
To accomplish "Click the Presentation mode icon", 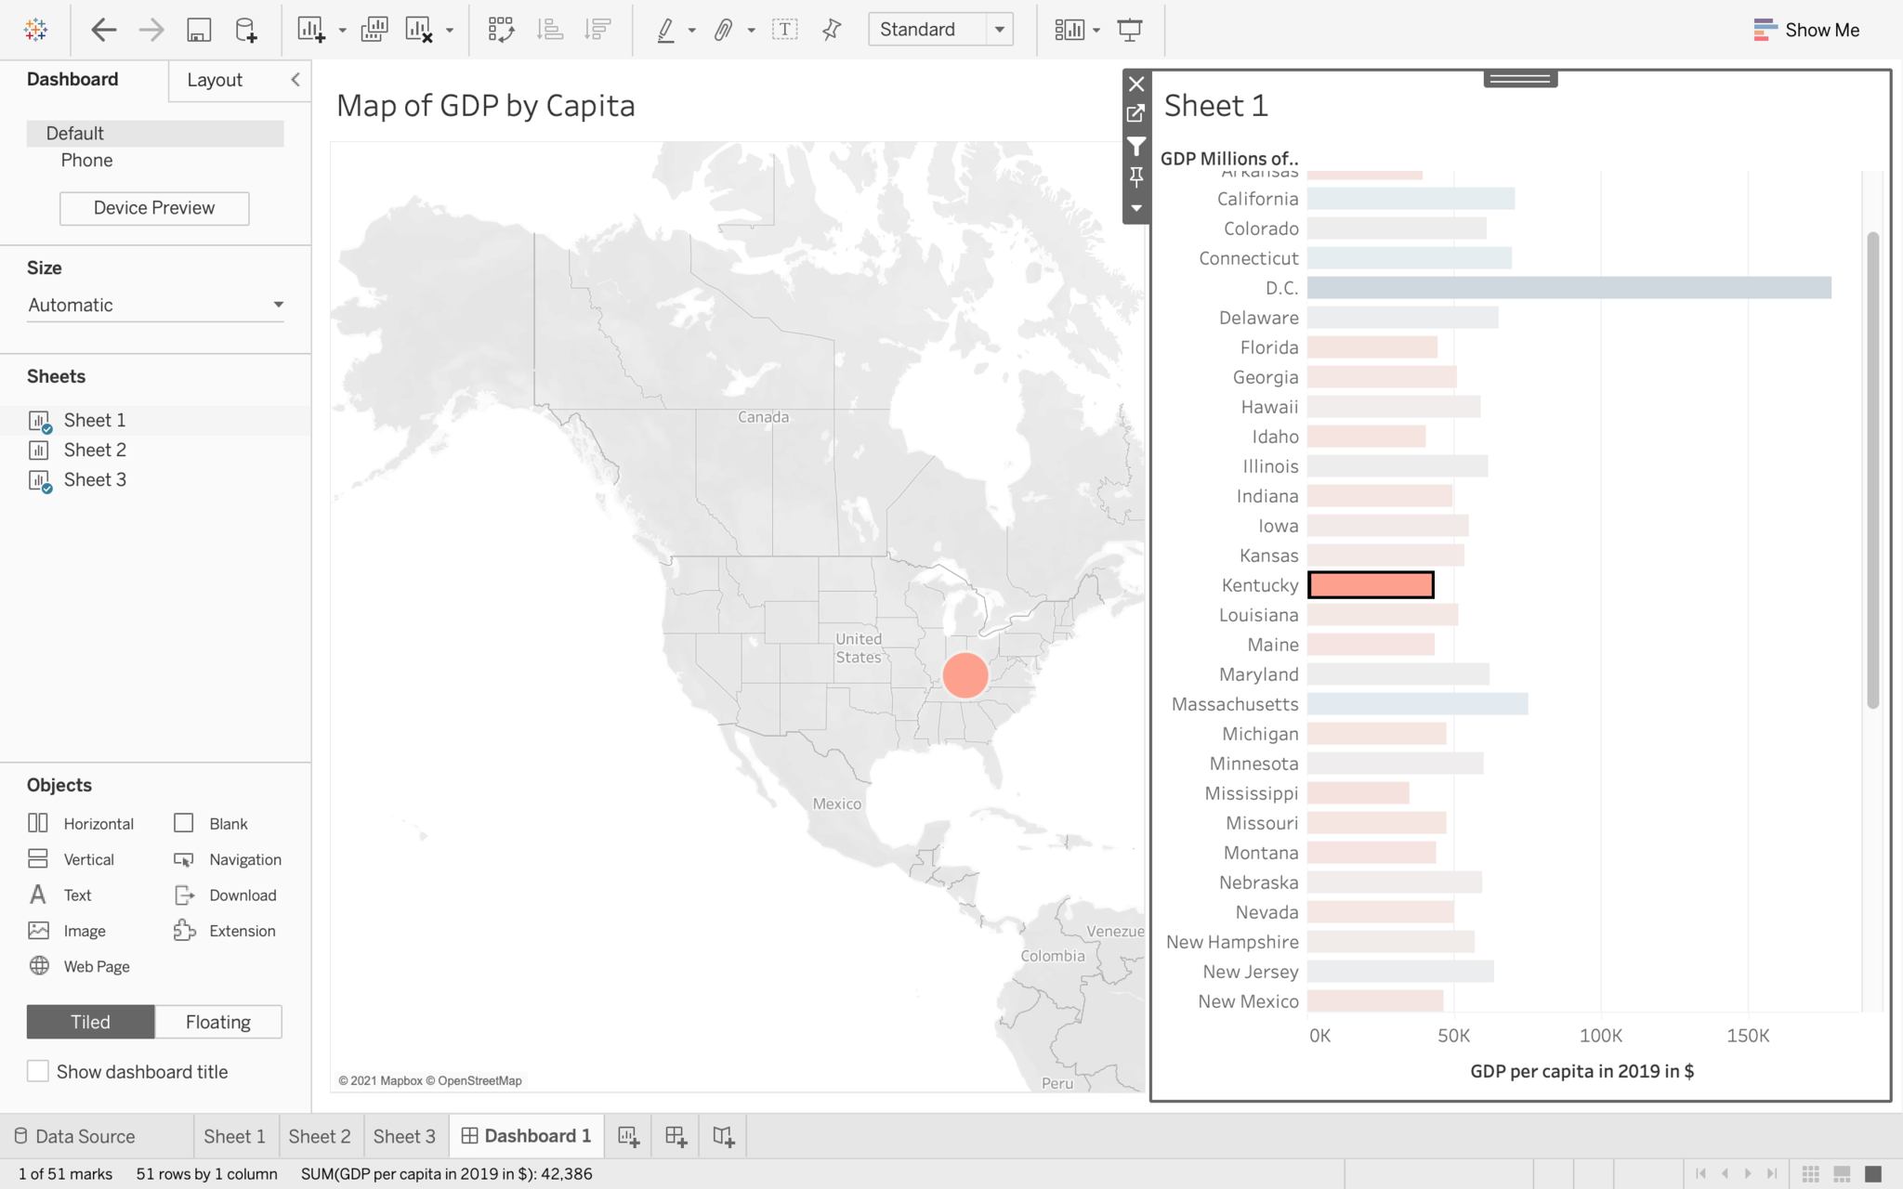I will [x=1130, y=30].
